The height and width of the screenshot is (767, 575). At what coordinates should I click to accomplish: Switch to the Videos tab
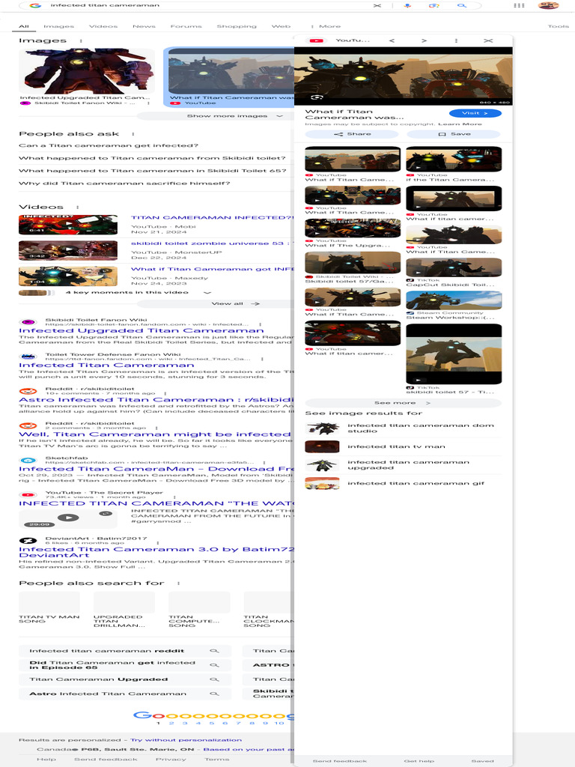[103, 26]
